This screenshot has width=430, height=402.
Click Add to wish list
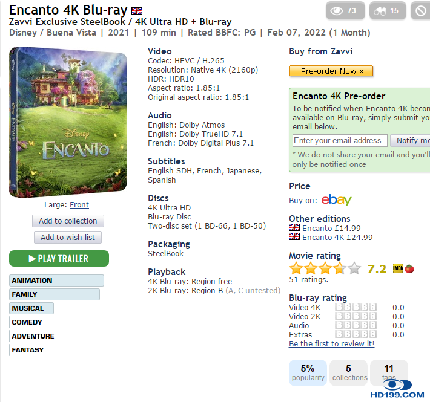68,238
